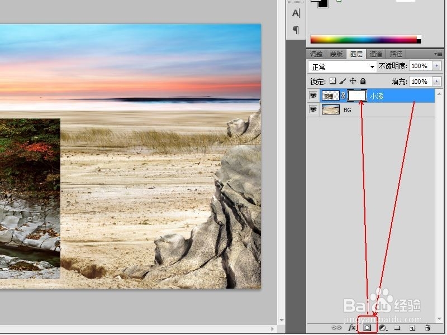The image size is (447, 335).
Task: Select the BG layer thumbnail
Action: (x=331, y=109)
